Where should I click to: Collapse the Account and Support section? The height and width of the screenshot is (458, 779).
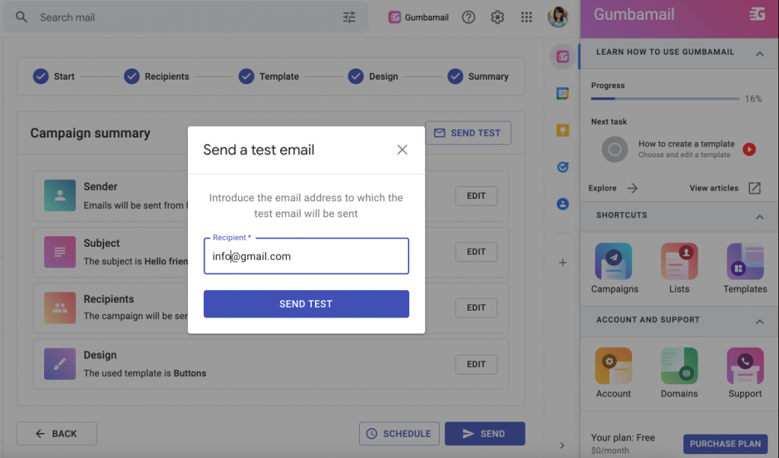pos(759,321)
